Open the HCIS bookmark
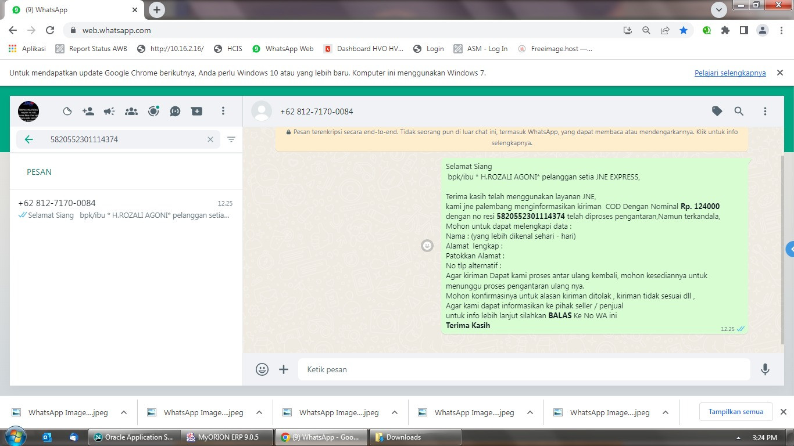Screen dimensions: 794x446 click(x=228, y=49)
